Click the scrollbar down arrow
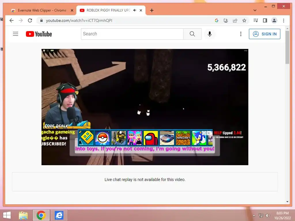Screen dimensions: 295x221 pos(287,202)
